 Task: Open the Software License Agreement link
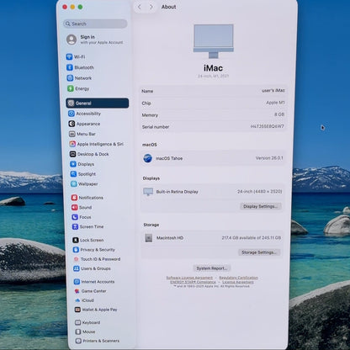[189, 278]
